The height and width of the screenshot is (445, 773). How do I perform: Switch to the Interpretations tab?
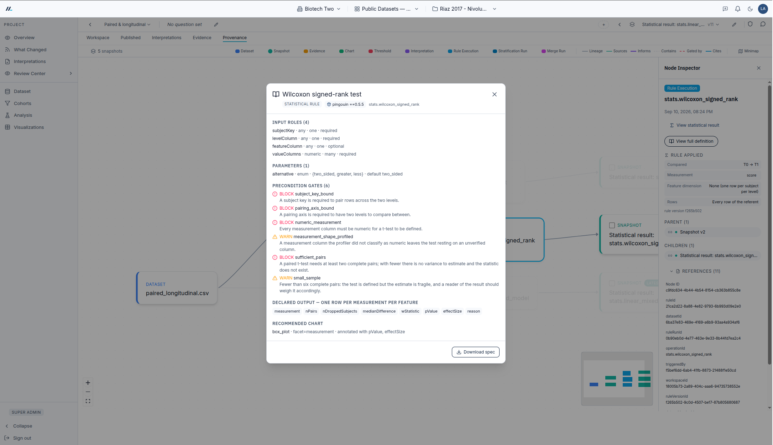(167, 38)
